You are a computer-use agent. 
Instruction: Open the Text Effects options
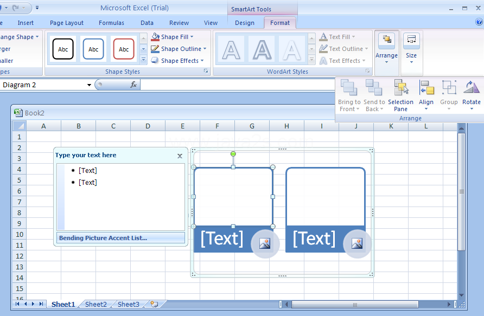click(x=342, y=61)
